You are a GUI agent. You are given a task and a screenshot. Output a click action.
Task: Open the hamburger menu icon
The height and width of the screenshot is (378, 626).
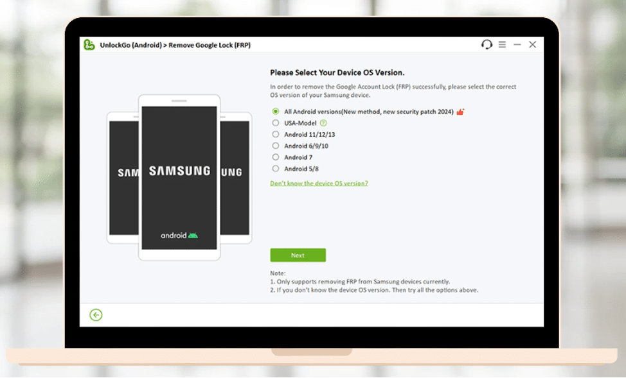coord(502,45)
